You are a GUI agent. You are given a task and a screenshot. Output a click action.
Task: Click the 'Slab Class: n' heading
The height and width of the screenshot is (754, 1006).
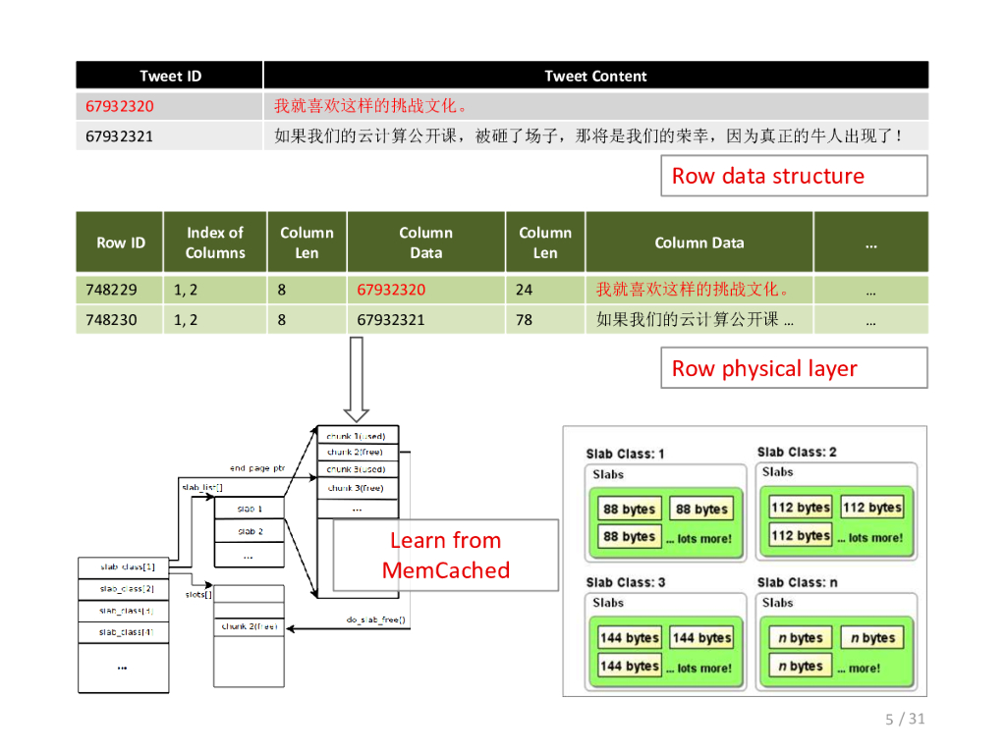798,582
